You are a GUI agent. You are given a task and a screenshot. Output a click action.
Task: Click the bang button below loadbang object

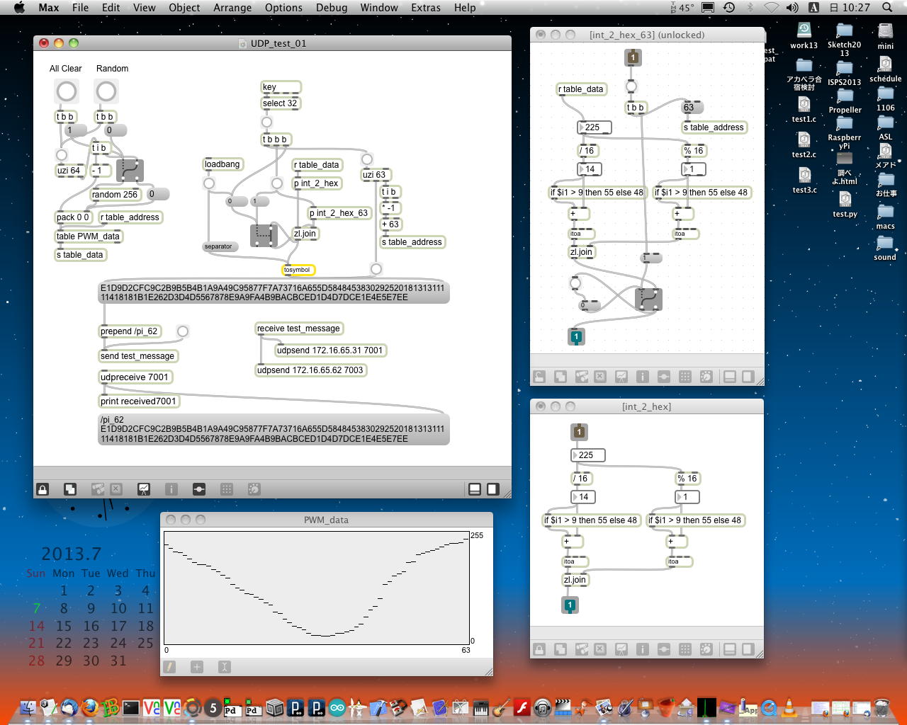(x=209, y=183)
